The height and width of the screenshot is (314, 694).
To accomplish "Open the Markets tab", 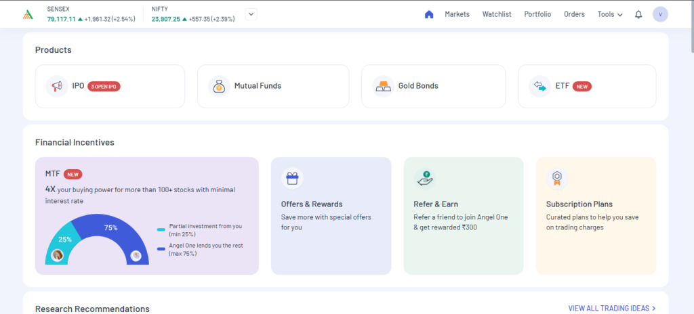I will tap(457, 15).
